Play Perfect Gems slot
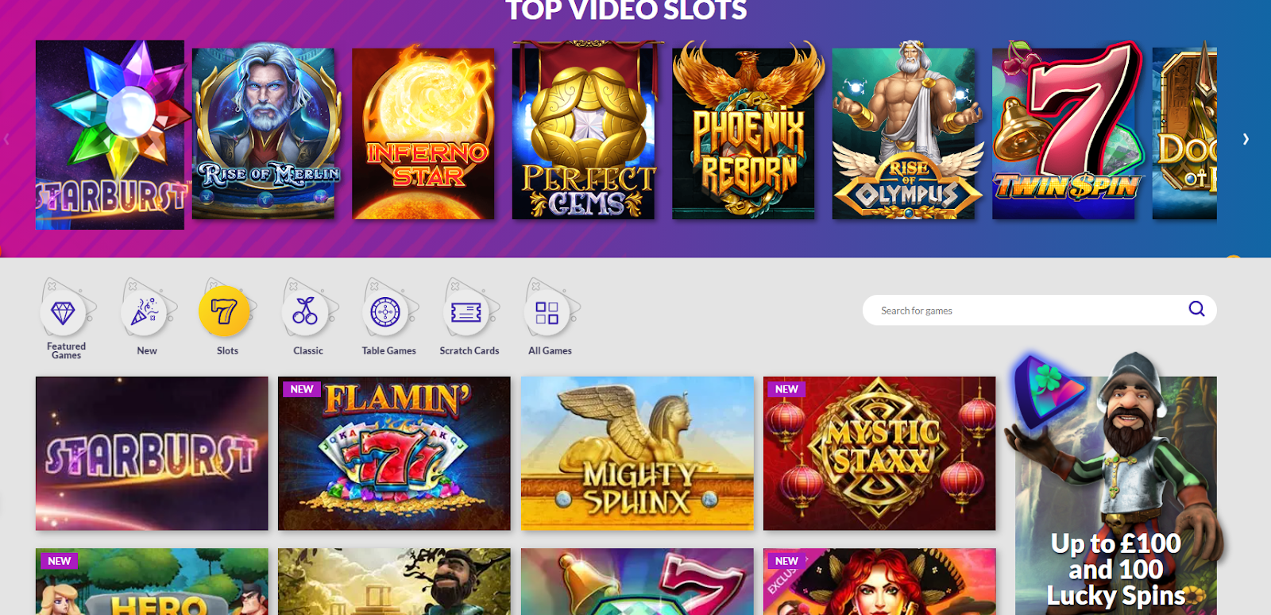Image resolution: width=1271 pixels, height=615 pixels. [x=584, y=131]
